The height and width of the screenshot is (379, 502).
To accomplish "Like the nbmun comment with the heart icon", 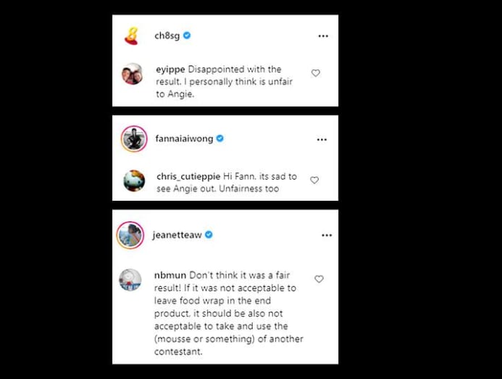I will click(x=319, y=279).
